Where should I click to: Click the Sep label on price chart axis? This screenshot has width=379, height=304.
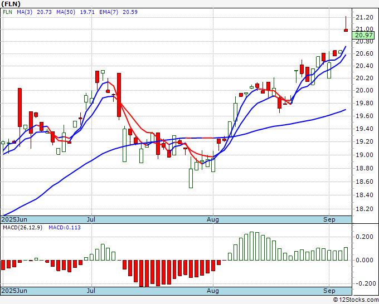point(329,219)
